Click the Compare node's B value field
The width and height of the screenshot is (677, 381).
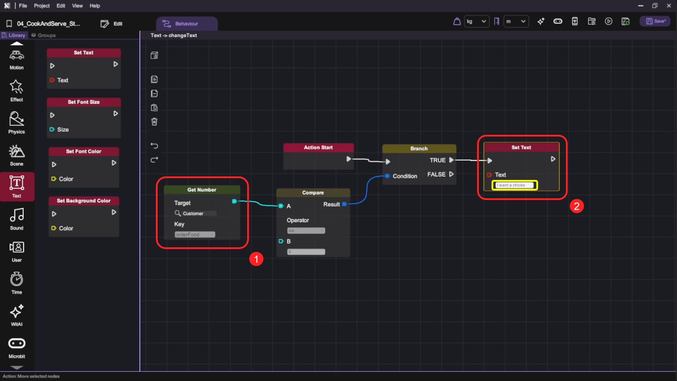click(306, 252)
